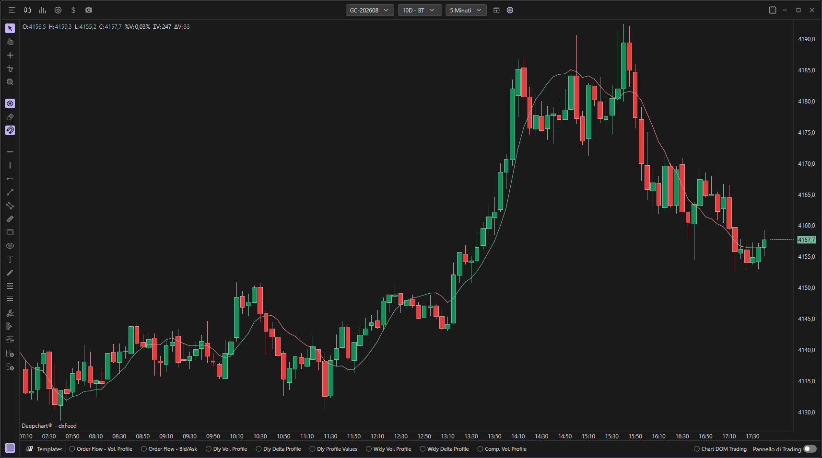Open the 5 Minuti timeframe dropdown
This screenshot has height=458, width=822.
click(466, 10)
